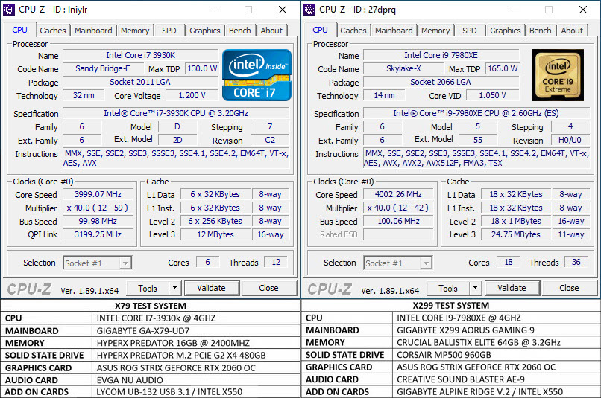Open About tab in the 27dprq window
This screenshot has width=601, height=398.
pos(572,31)
